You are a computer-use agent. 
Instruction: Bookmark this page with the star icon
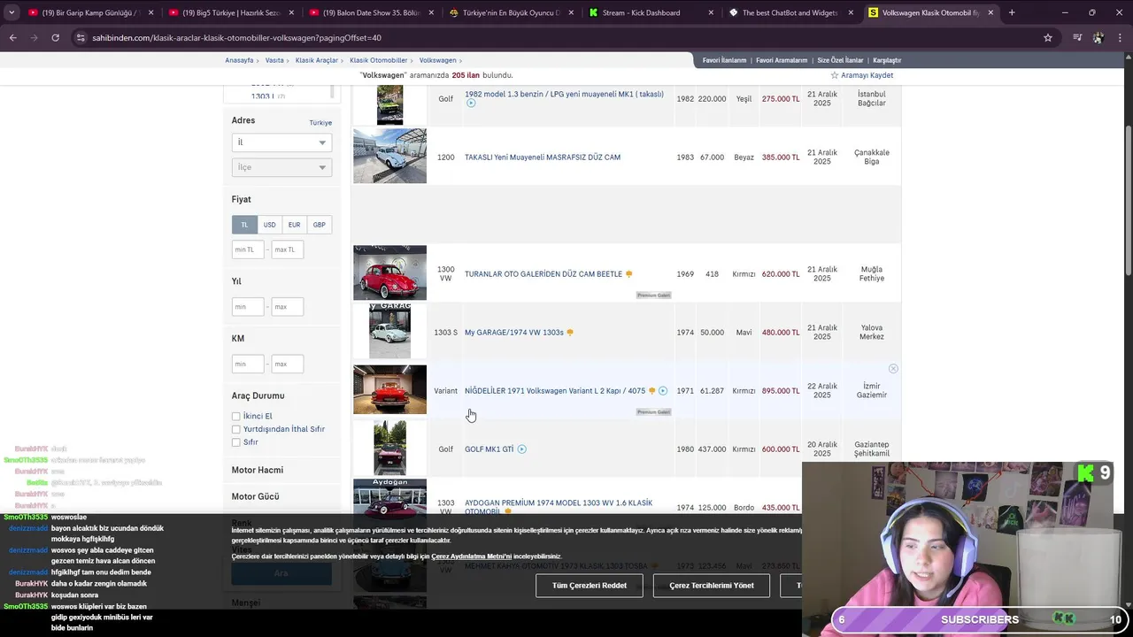click(x=1048, y=38)
